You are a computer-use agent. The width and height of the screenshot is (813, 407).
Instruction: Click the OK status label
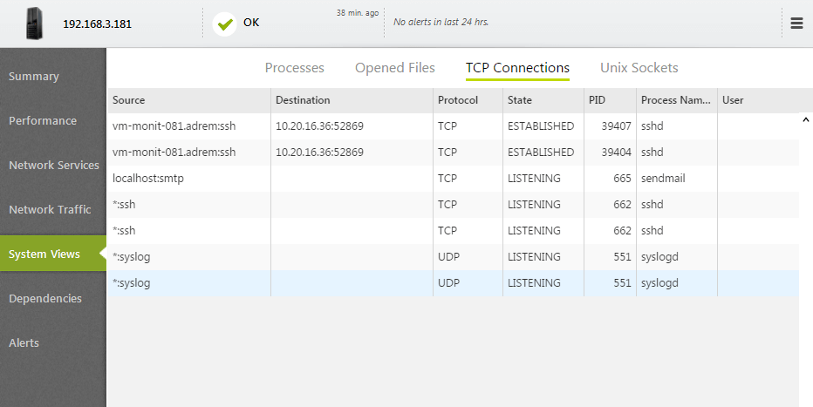click(x=251, y=23)
